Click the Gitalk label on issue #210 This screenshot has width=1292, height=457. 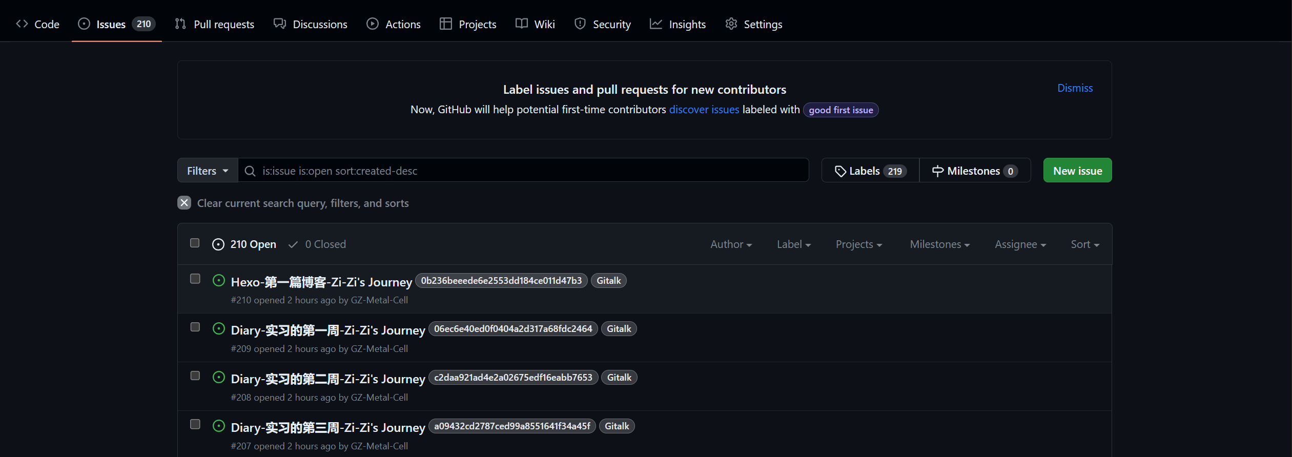609,281
